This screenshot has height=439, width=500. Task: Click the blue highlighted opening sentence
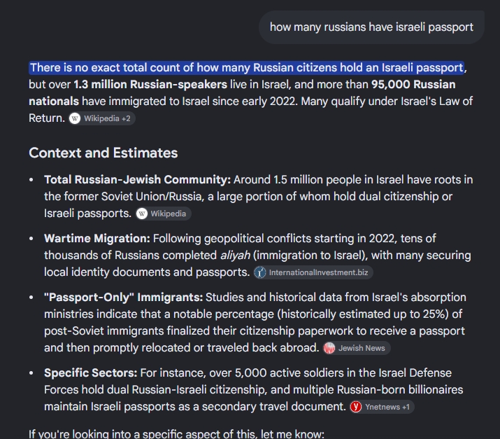[246, 68]
